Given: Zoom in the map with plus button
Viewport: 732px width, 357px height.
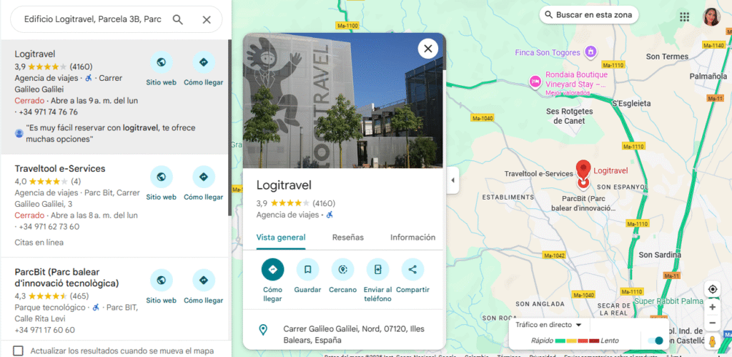Looking at the screenshot, I should pyautogui.click(x=713, y=308).
